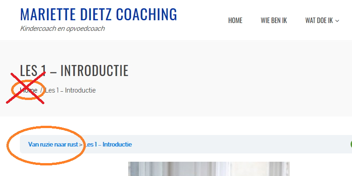Screen dimensions: 352x176
Task: Click the large orange oval around Van ruzie
Action: pos(46,146)
